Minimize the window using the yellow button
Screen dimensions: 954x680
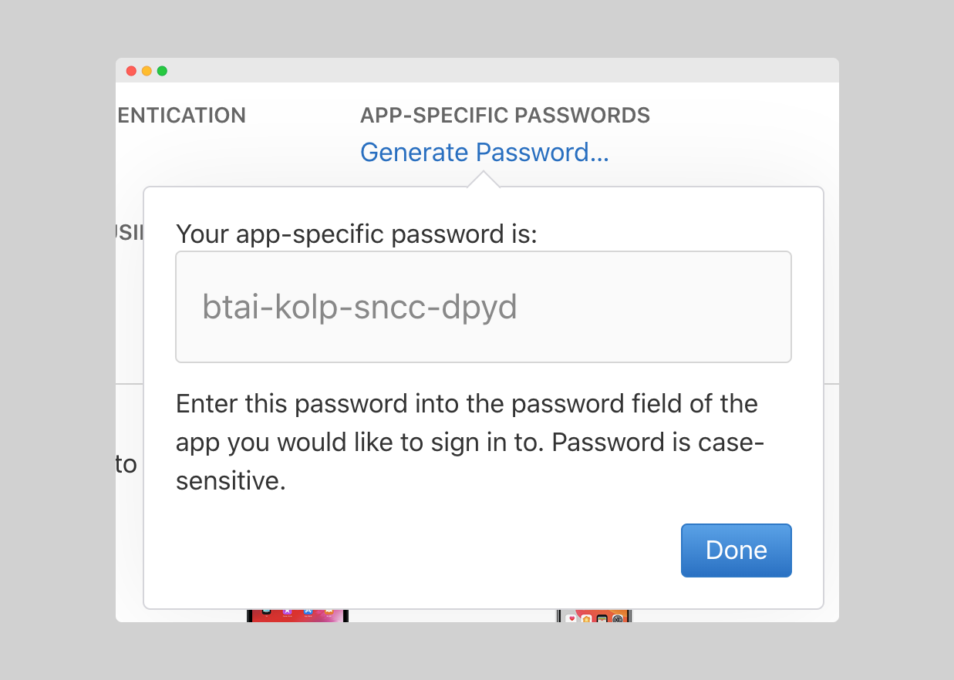pos(147,71)
